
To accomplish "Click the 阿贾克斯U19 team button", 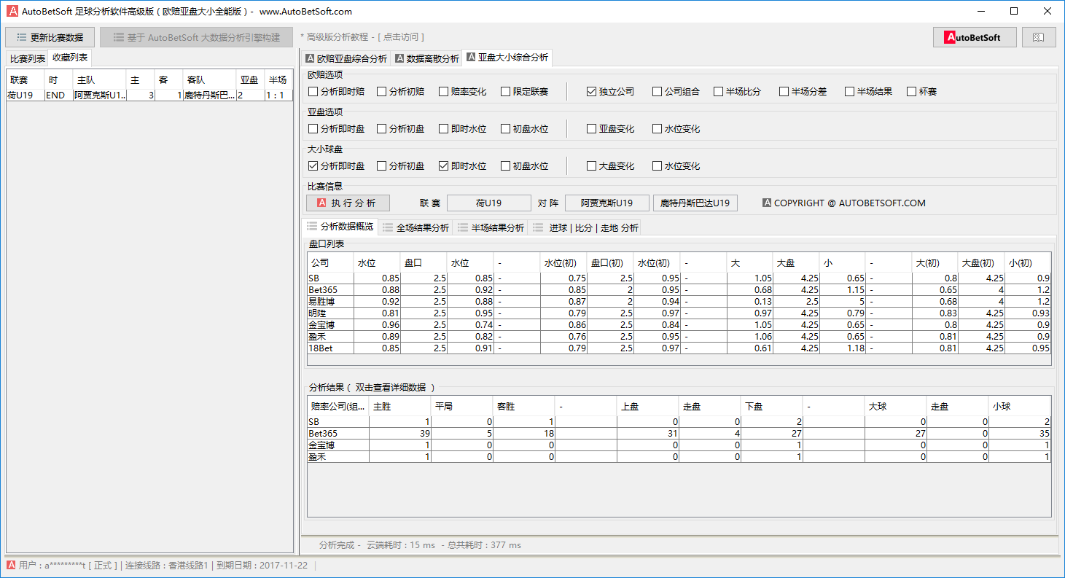I will [606, 203].
